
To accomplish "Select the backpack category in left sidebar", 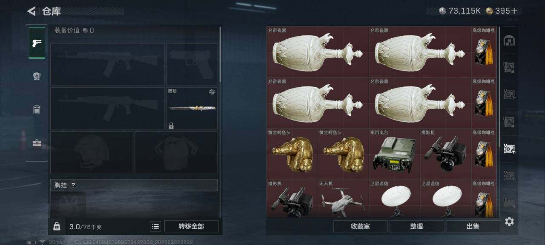I will tap(37, 110).
